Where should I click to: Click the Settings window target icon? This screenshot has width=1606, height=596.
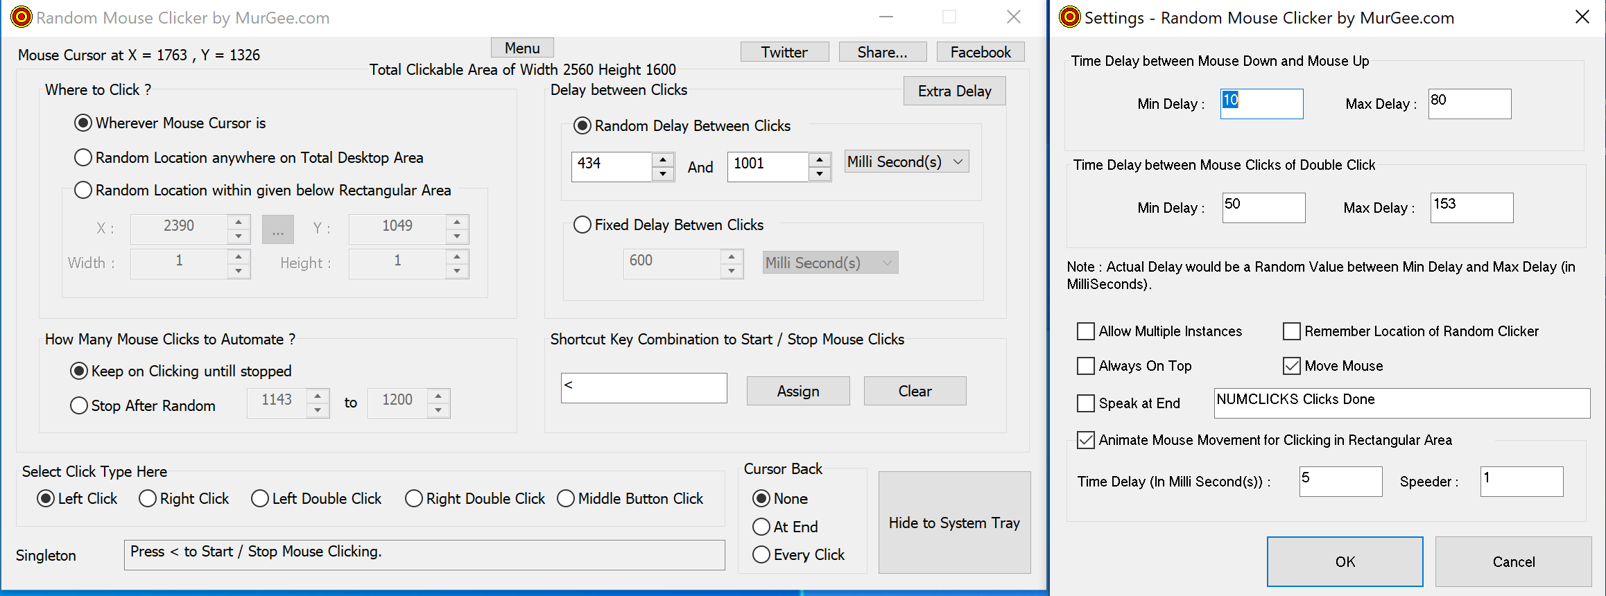pos(1070,17)
